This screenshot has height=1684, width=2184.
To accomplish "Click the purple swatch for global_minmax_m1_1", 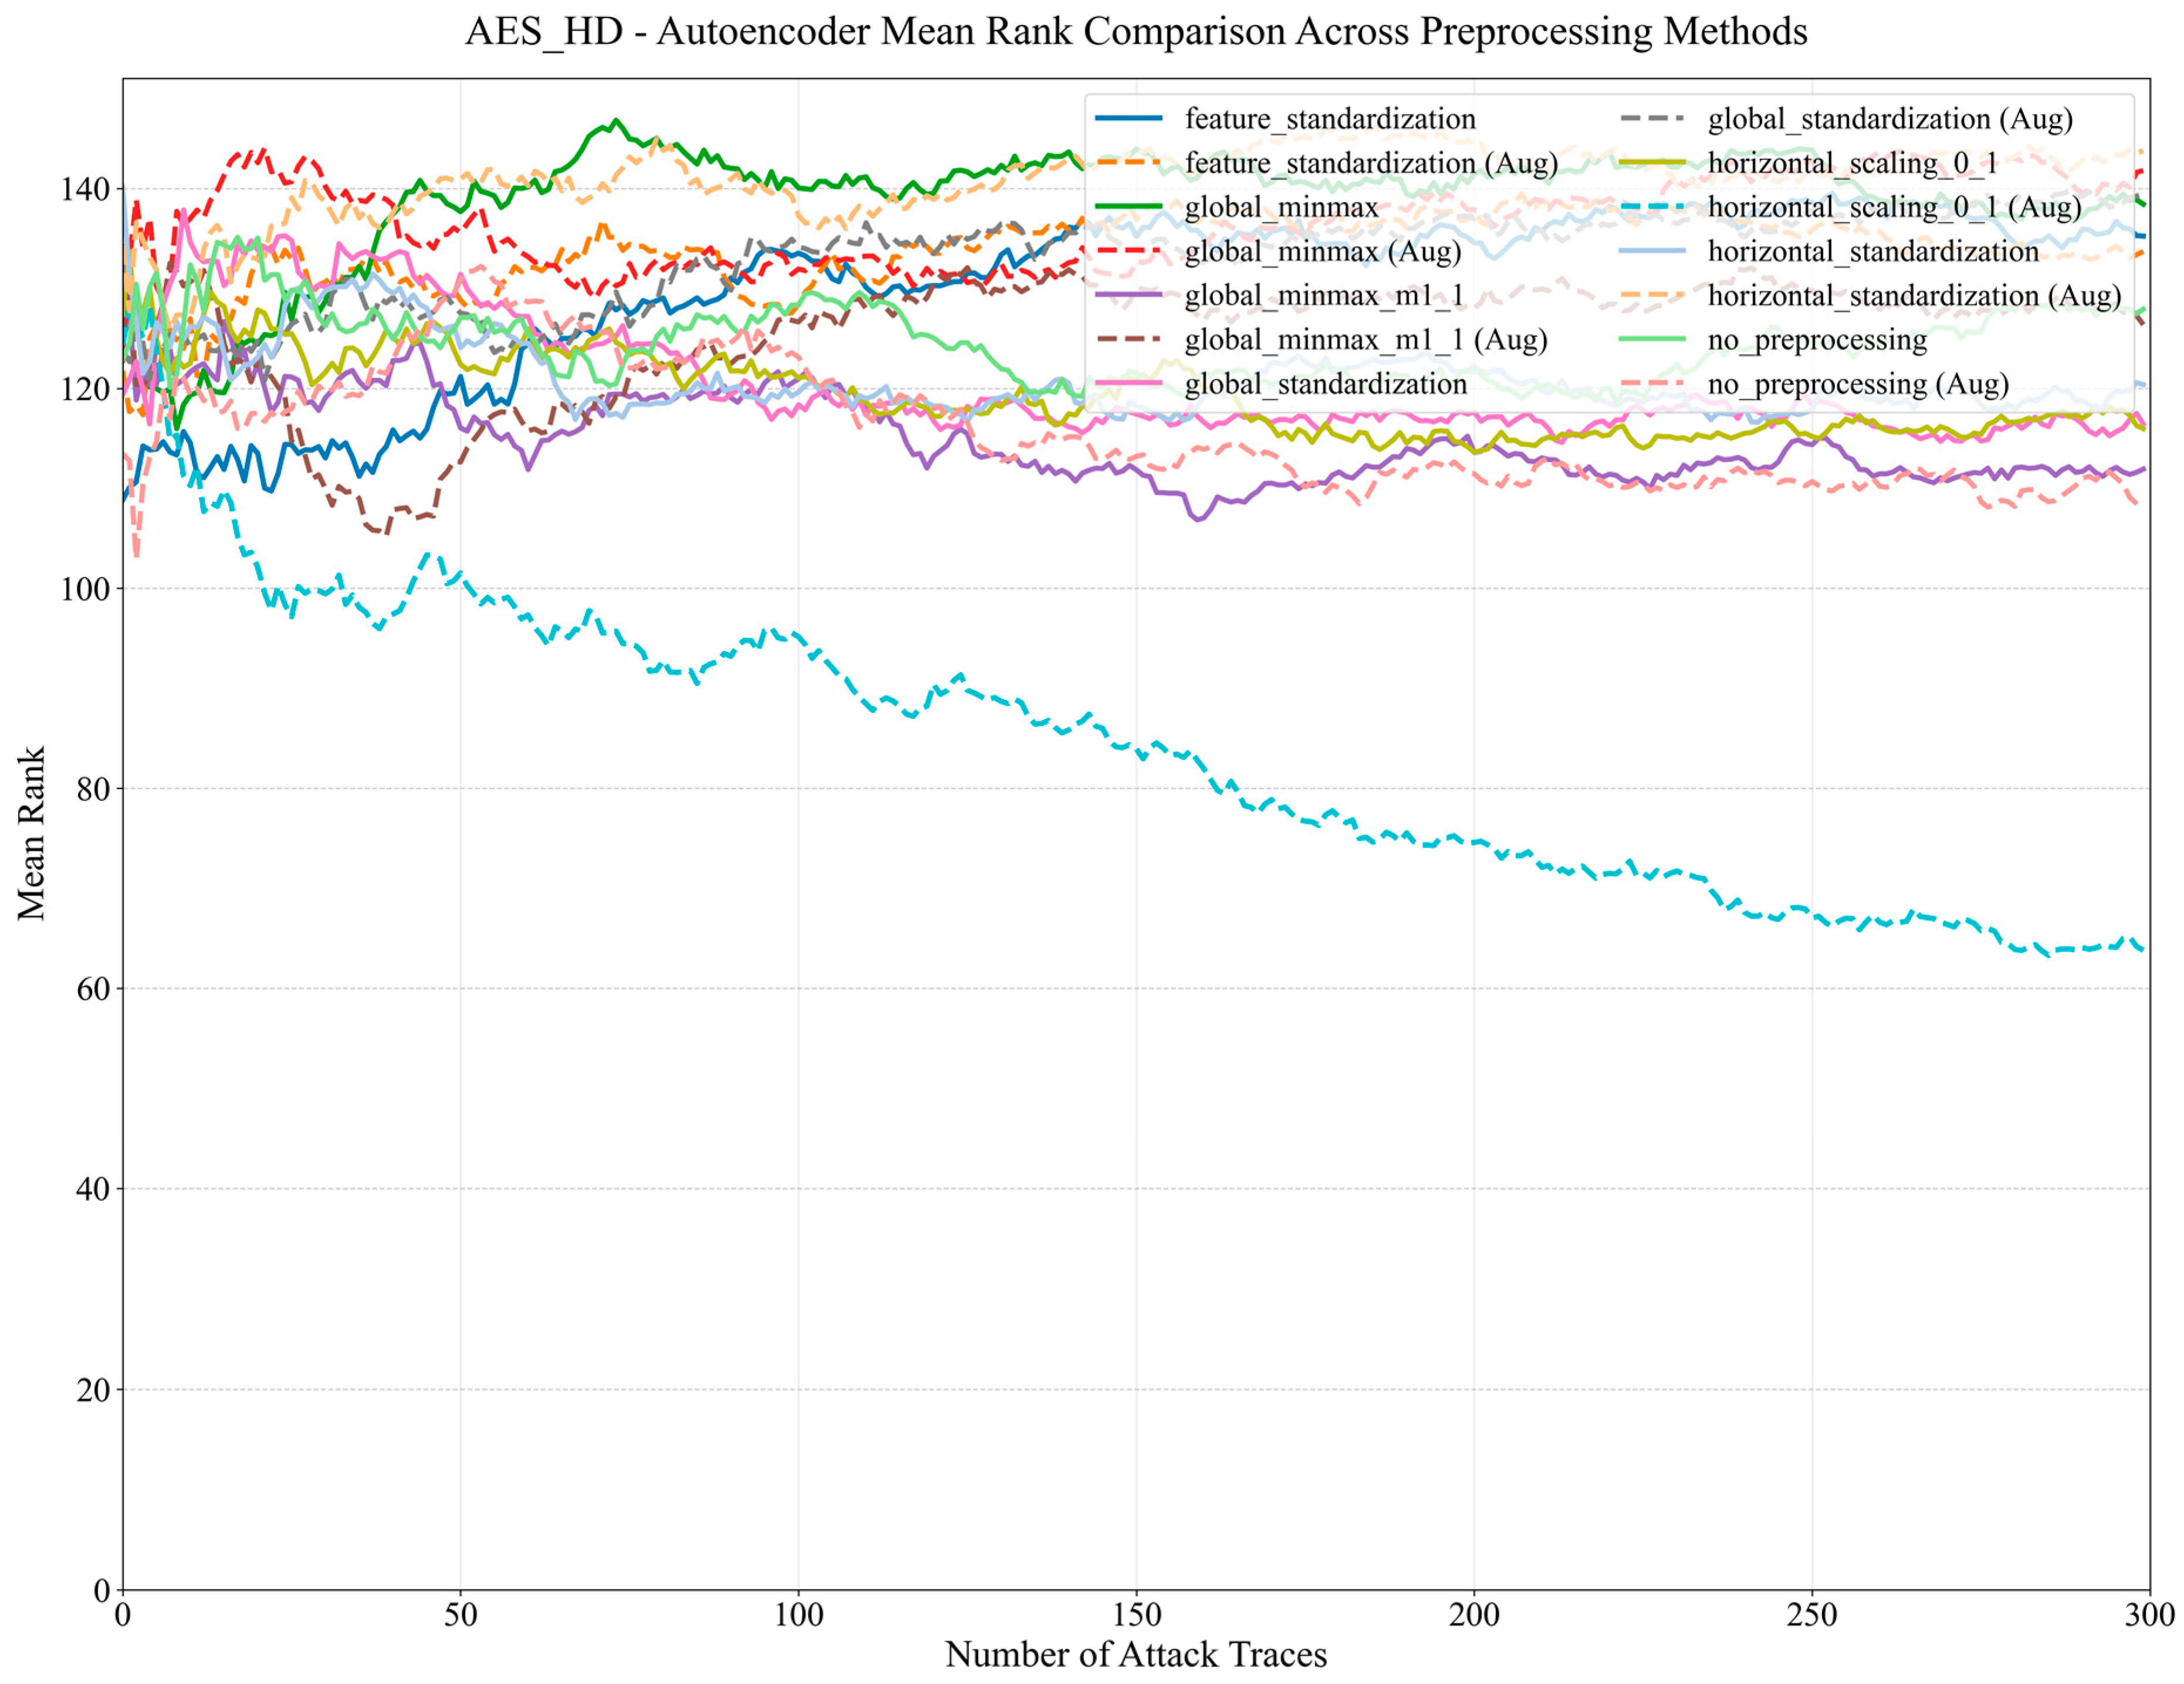I will tap(1129, 295).
